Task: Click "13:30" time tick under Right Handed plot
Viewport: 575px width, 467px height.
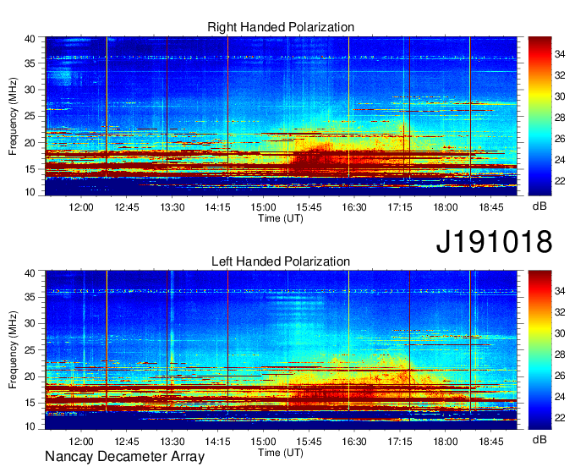Action: click(172, 207)
